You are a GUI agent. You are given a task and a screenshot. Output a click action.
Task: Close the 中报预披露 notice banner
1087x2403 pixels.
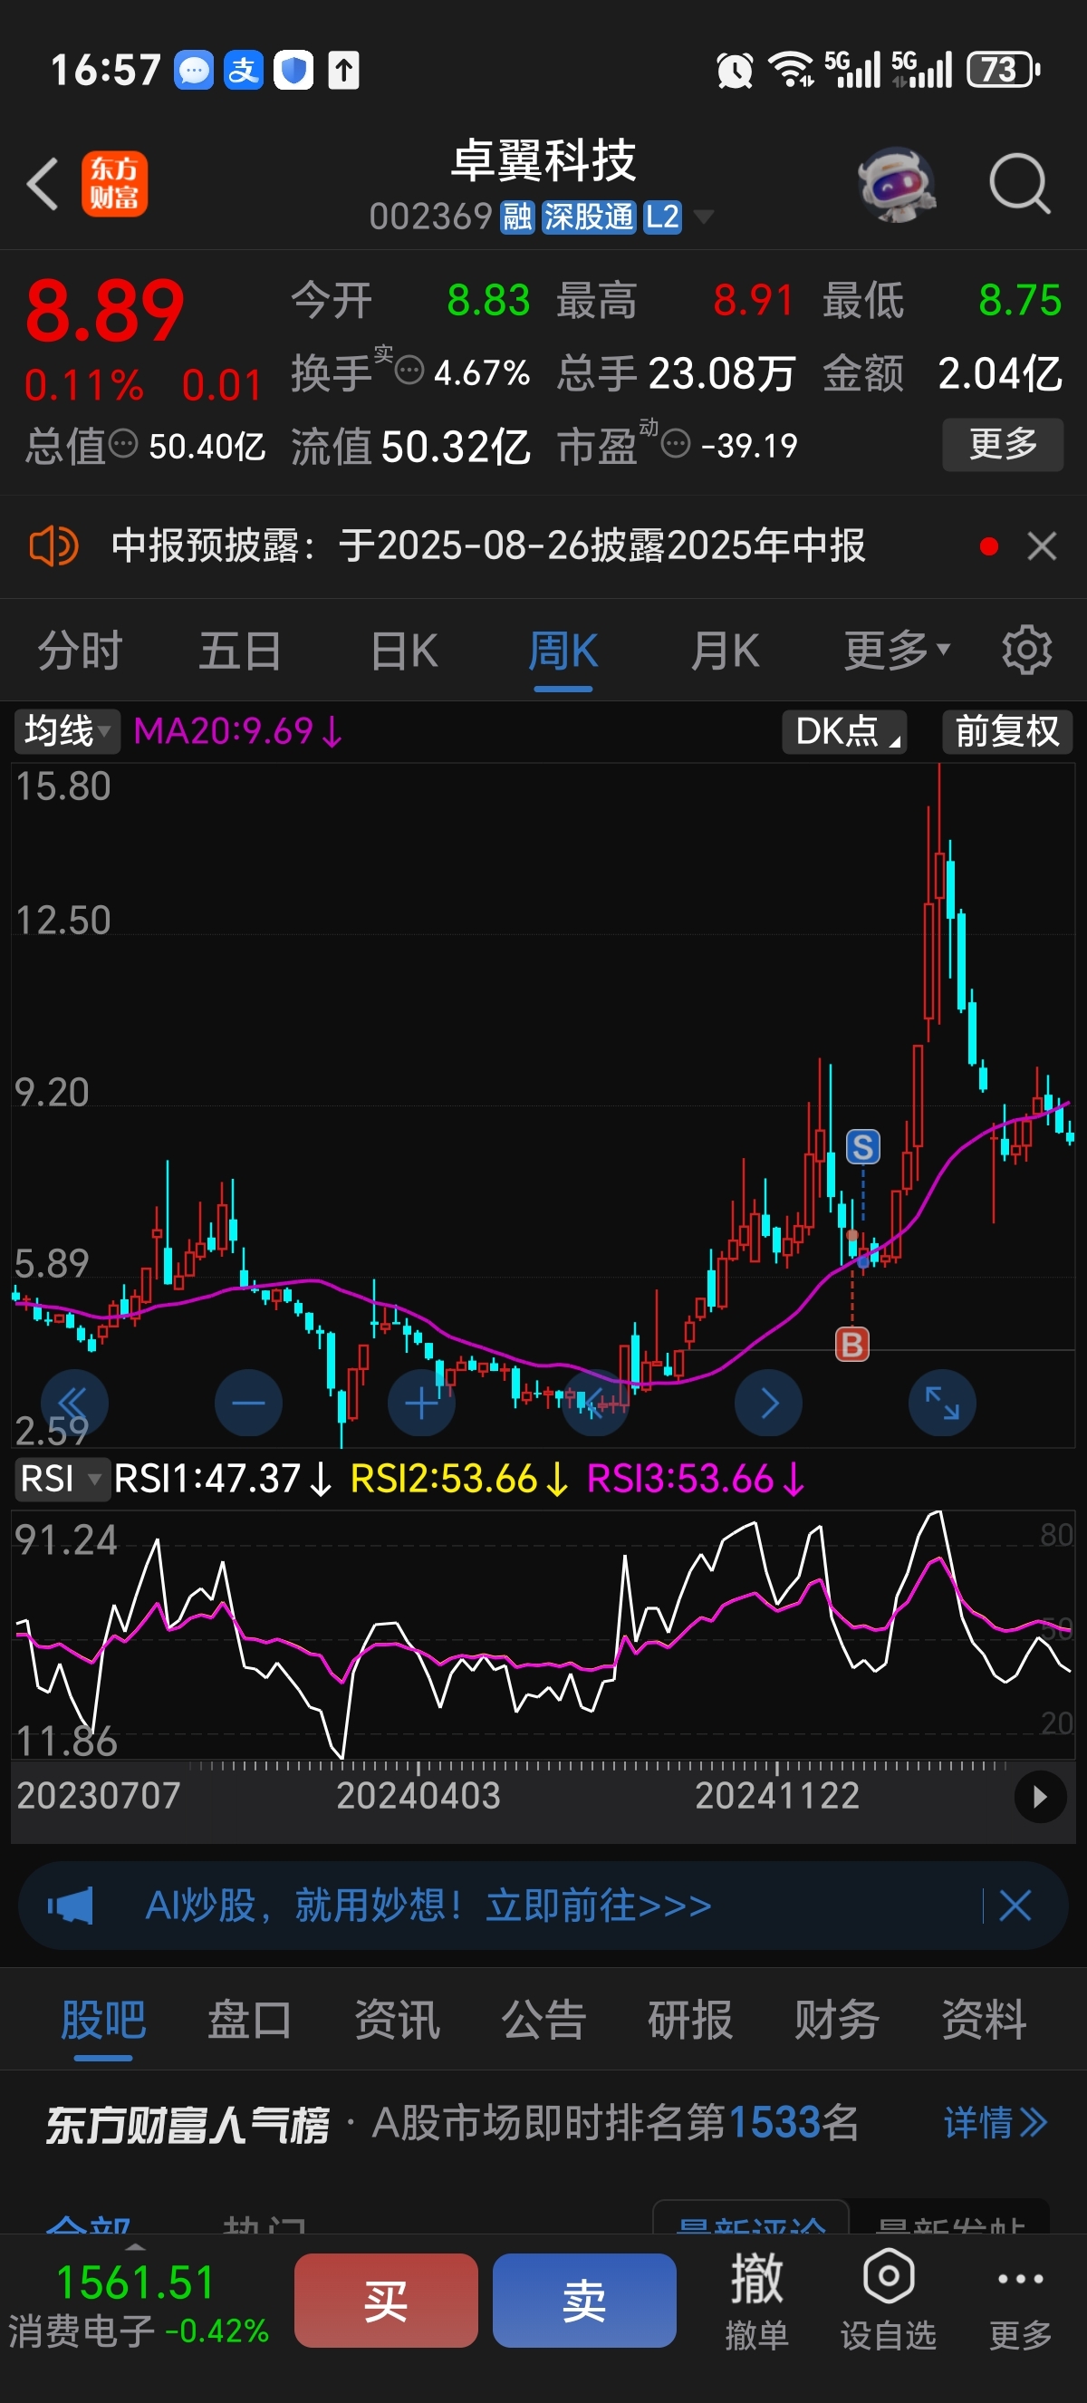pos(1042,545)
